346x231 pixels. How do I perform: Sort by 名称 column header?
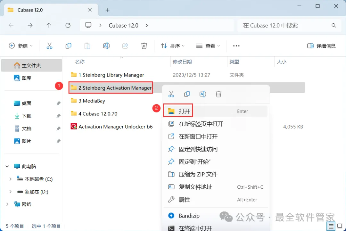coord(80,62)
